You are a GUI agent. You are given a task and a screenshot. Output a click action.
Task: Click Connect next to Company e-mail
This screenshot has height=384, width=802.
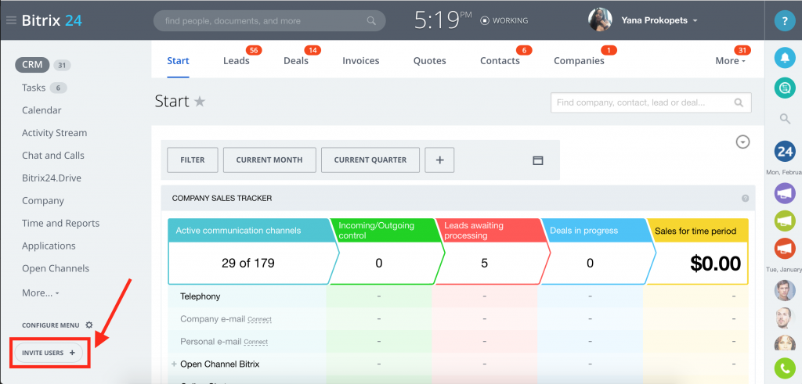[x=259, y=319]
